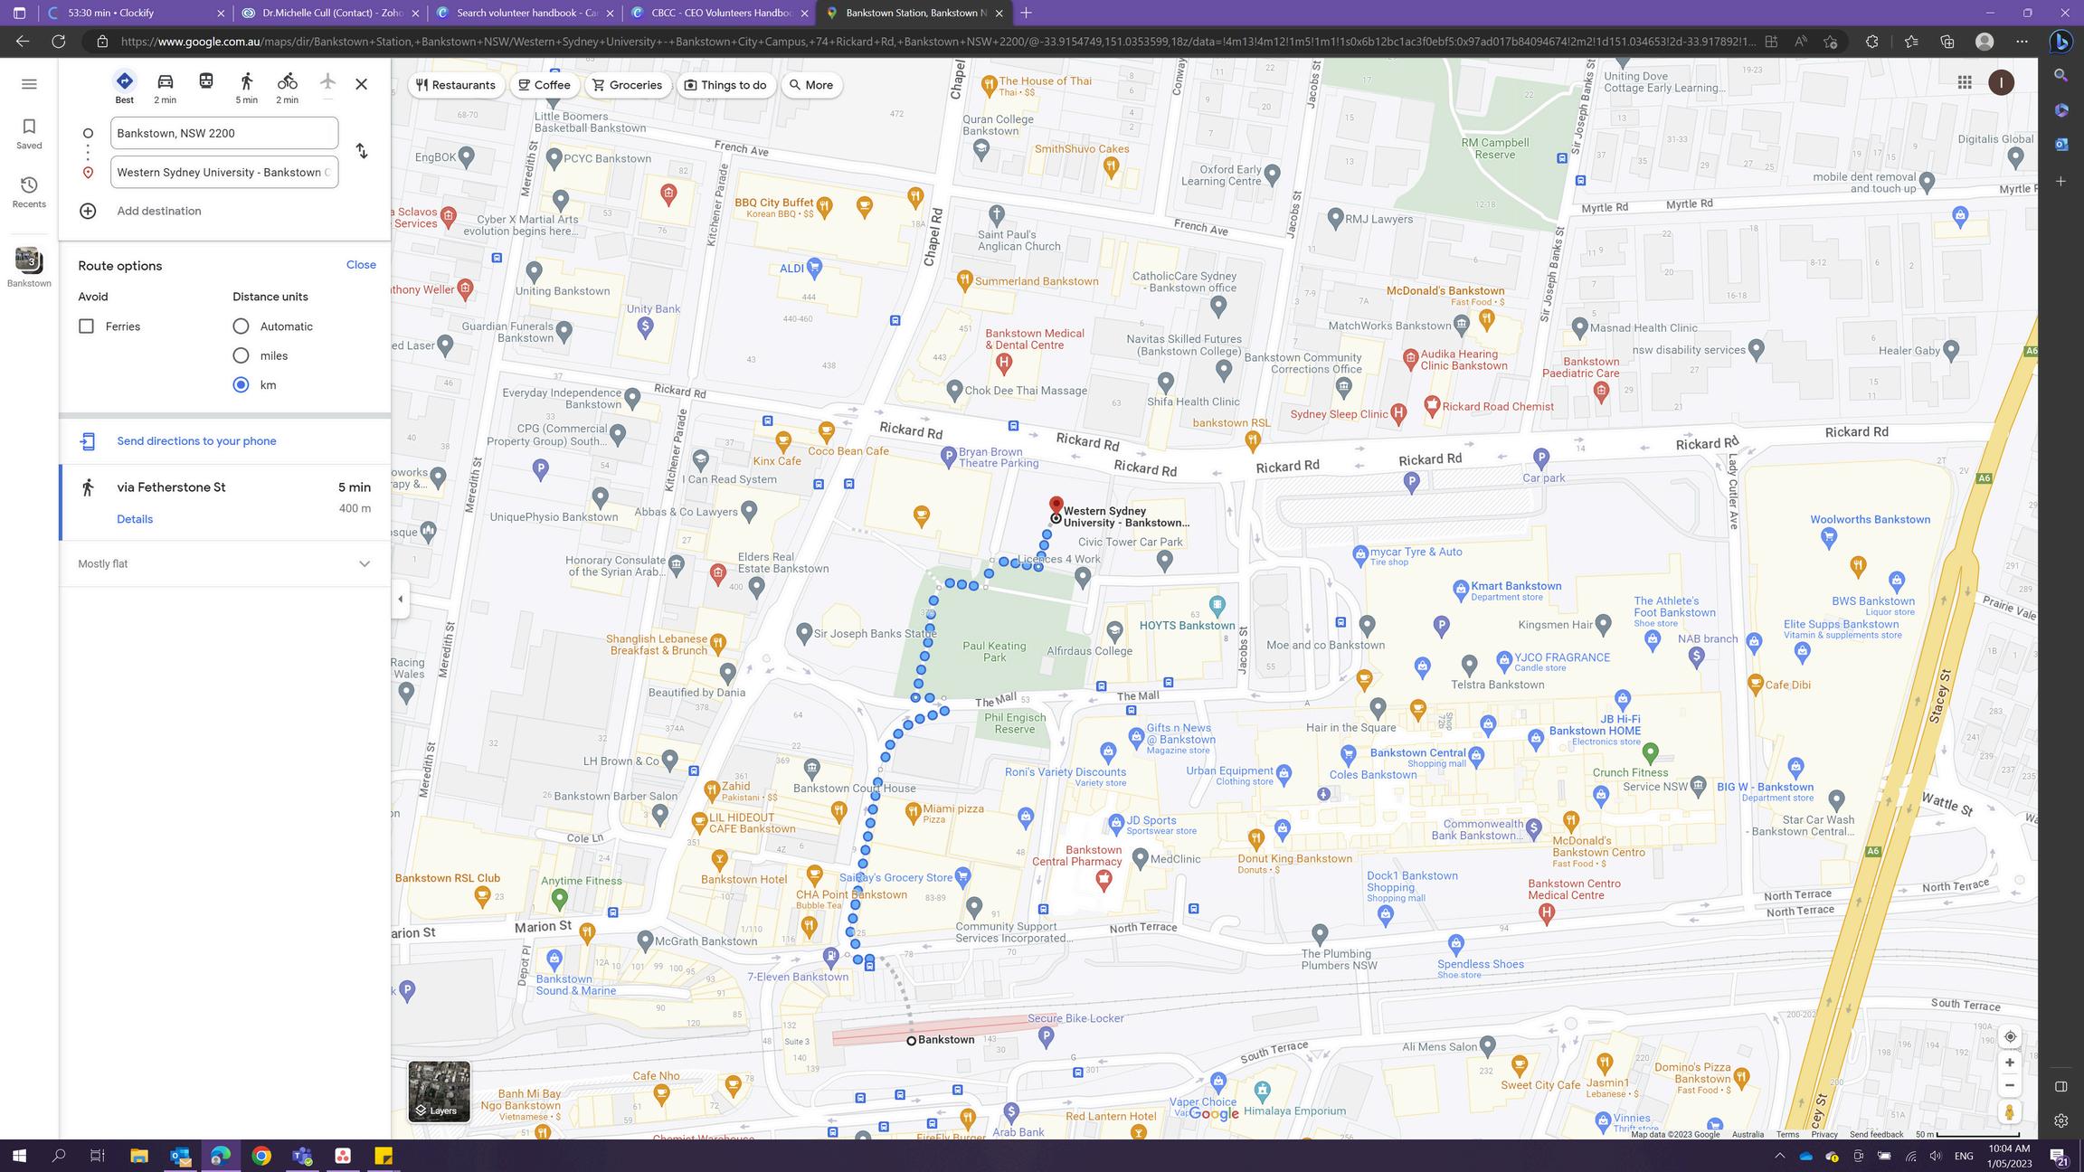Open the More categories chip
This screenshot has height=1172, width=2084.
pos(810,85)
